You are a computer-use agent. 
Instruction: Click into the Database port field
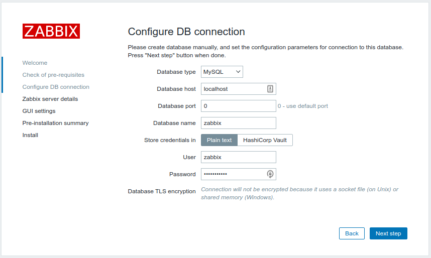point(238,106)
